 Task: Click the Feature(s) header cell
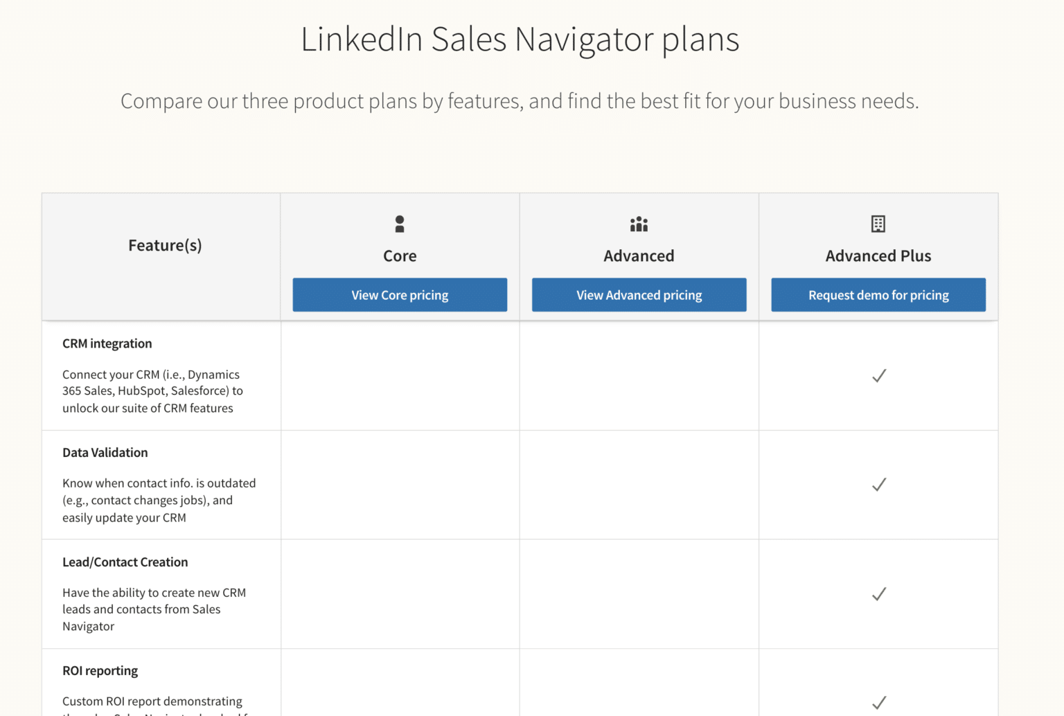pyautogui.click(x=164, y=245)
